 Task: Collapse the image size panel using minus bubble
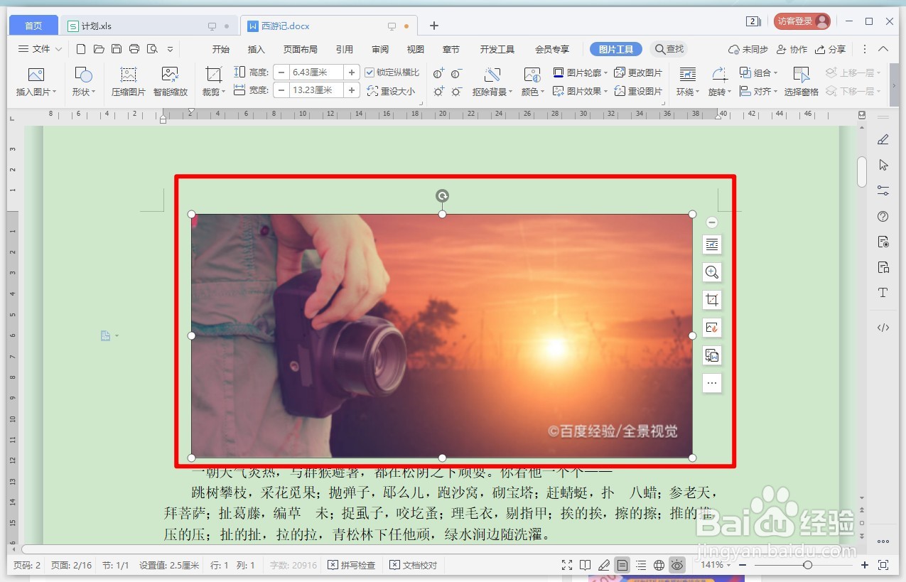point(712,222)
